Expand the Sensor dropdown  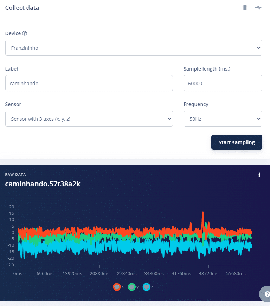tap(89, 119)
